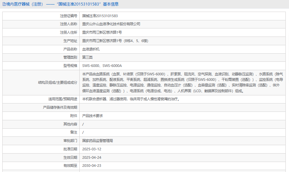
Task: Click the 审批部门 label
Action: (x=70, y=141)
